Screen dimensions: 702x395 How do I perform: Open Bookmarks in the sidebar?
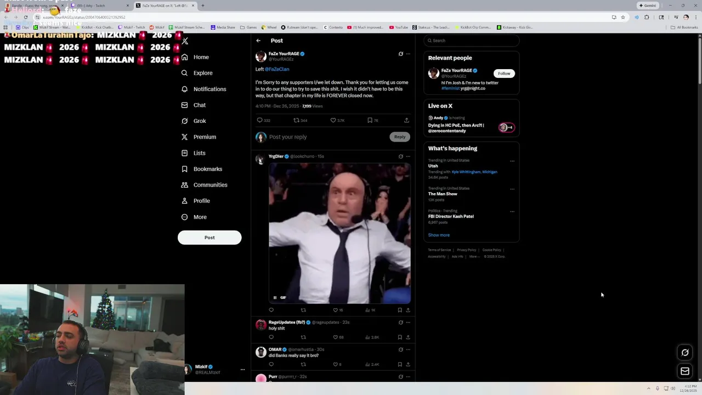pos(202,169)
